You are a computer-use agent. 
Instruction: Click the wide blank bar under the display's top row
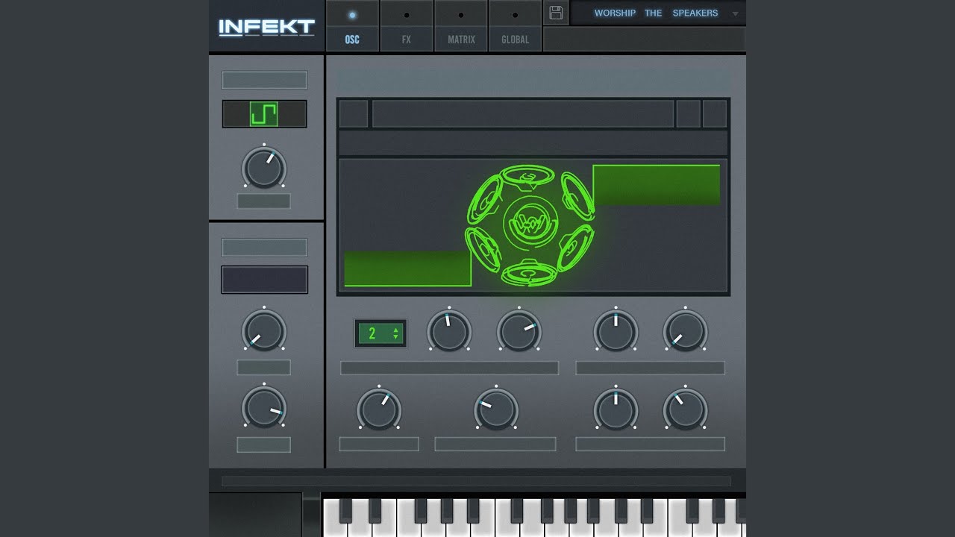tap(533, 142)
